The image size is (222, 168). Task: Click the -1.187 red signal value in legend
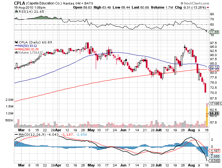(x=67, y=135)
